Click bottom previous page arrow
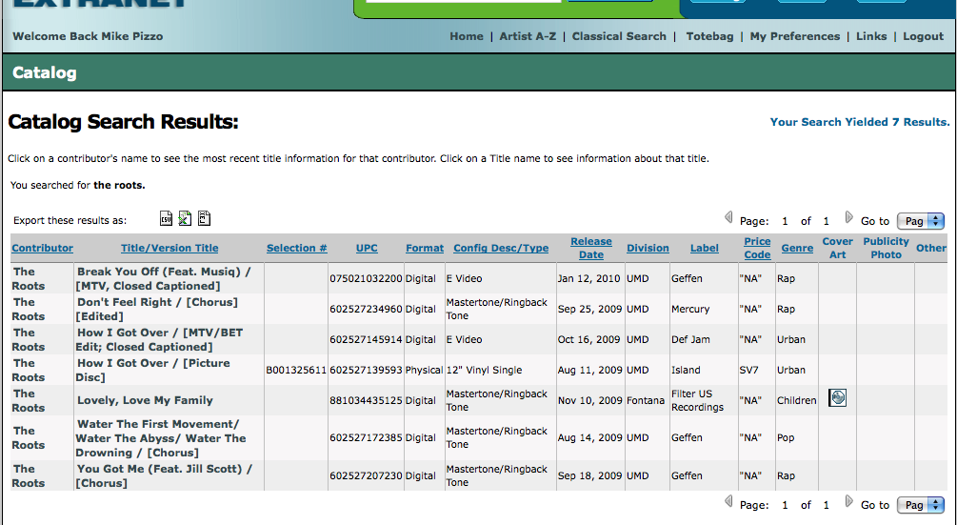957x525 pixels. (729, 501)
